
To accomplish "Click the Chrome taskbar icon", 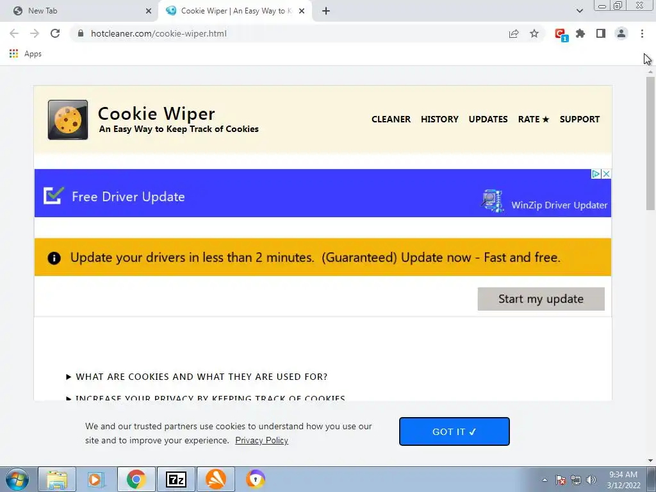I will [x=136, y=479].
